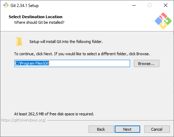Click the blank white space inside destination folder field
Image resolution: width=174 pixels, height=137 pixels.
(x=90, y=64)
